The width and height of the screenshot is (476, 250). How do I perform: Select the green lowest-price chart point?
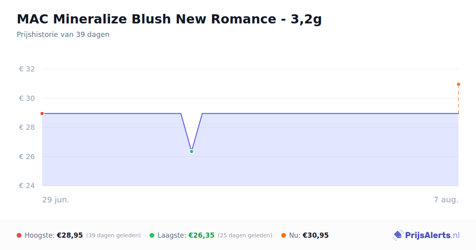click(x=192, y=151)
